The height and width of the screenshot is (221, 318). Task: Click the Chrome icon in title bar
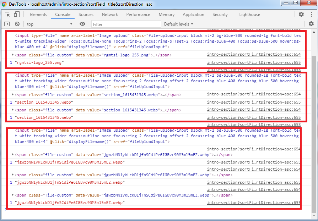5,4
